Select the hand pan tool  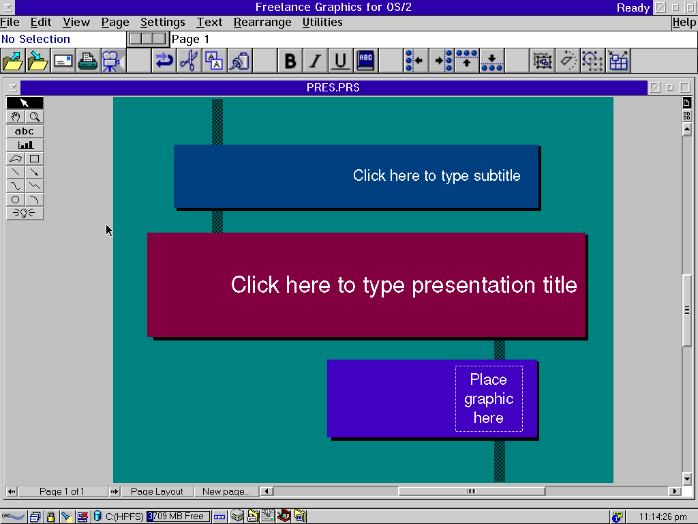coord(16,117)
